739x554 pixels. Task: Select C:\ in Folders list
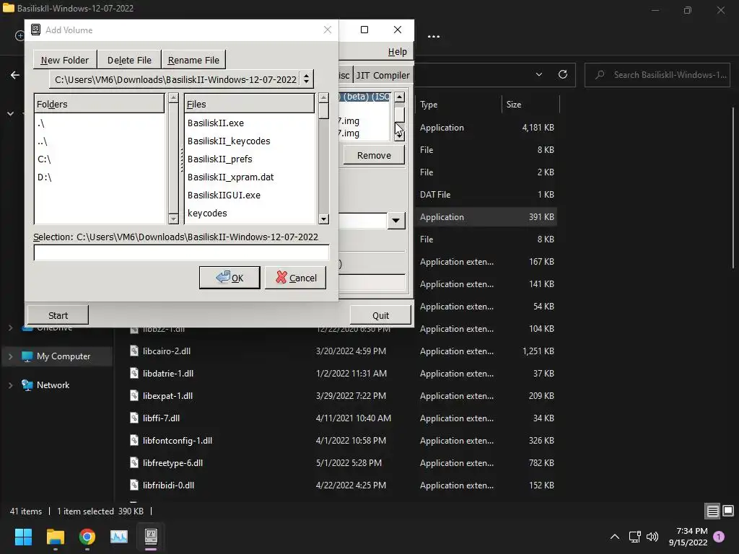pos(100,159)
